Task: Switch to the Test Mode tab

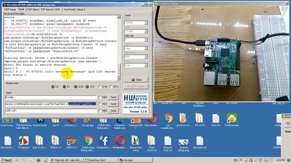Action: tap(69, 10)
